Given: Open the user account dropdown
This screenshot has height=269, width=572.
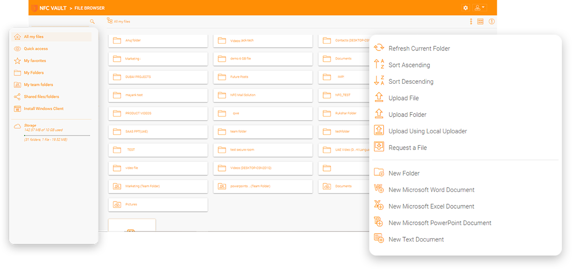Looking at the screenshot, I should tap(479, 8).
